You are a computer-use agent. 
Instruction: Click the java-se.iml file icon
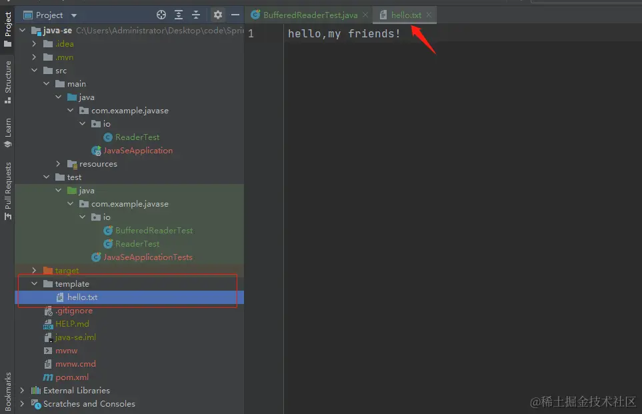[x=48, y=337]
